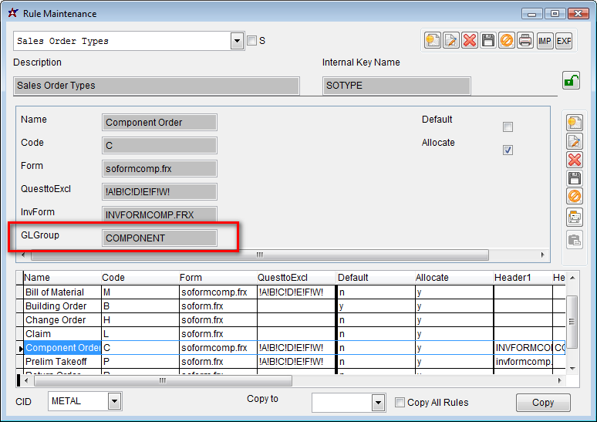The height and width of the screenshot is (422, 597).
Task: Click the red X delete icon in top toolbar
Action: tap(470, 40)
